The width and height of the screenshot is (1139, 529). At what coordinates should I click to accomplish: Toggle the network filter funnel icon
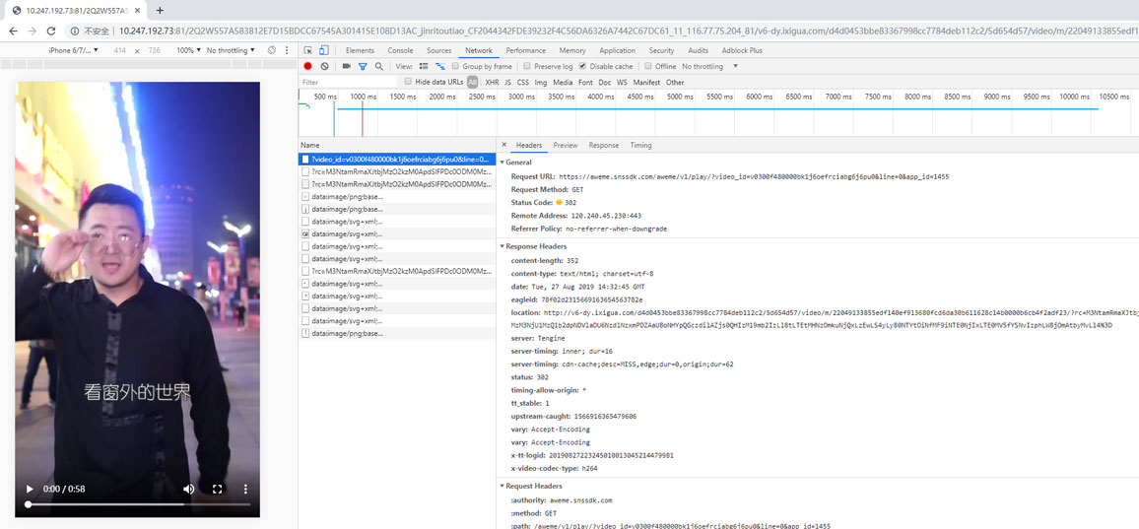[363, 66]
